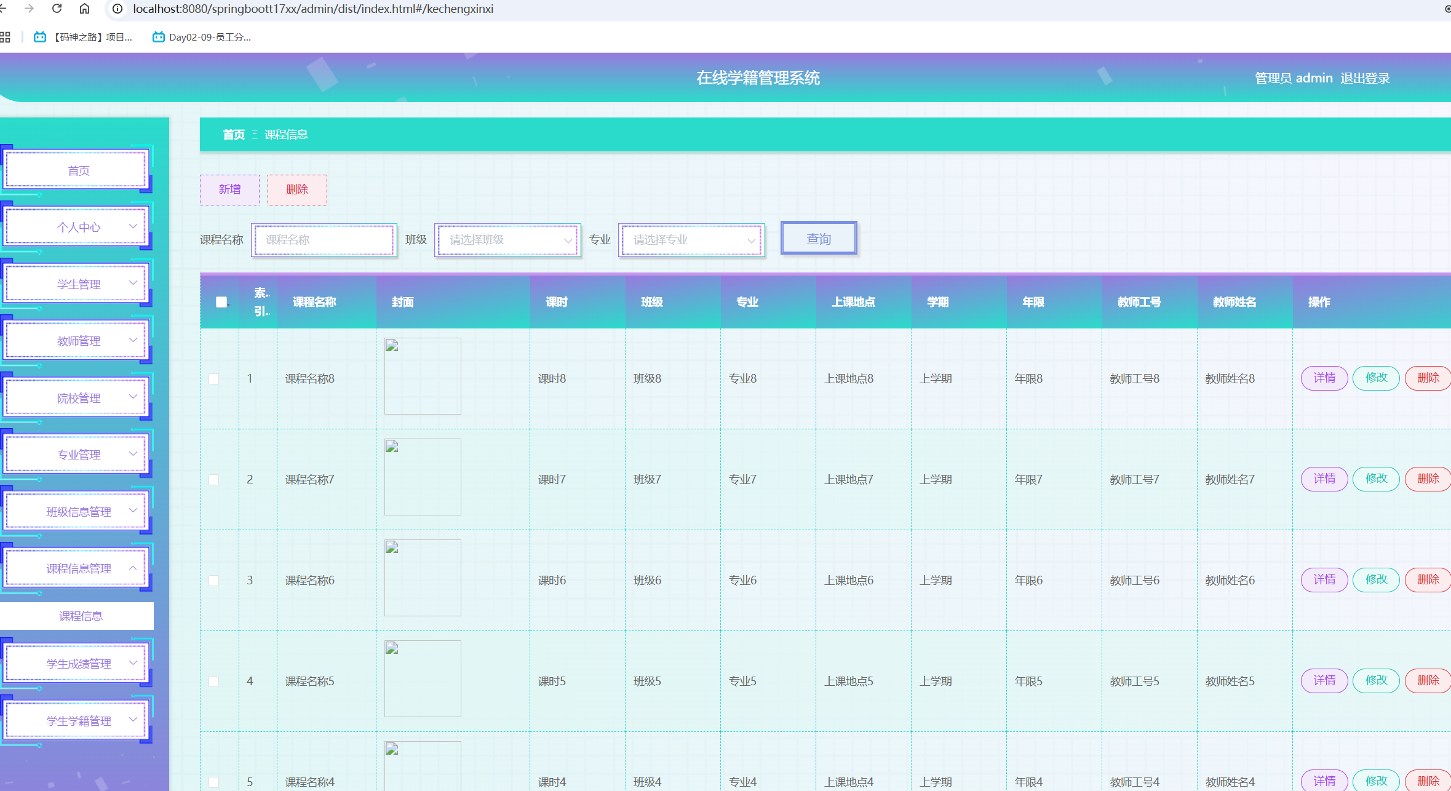Click cover thumbnail of 课程名称8
This screenshot has height=791, width=1451.
click(423, 376)
